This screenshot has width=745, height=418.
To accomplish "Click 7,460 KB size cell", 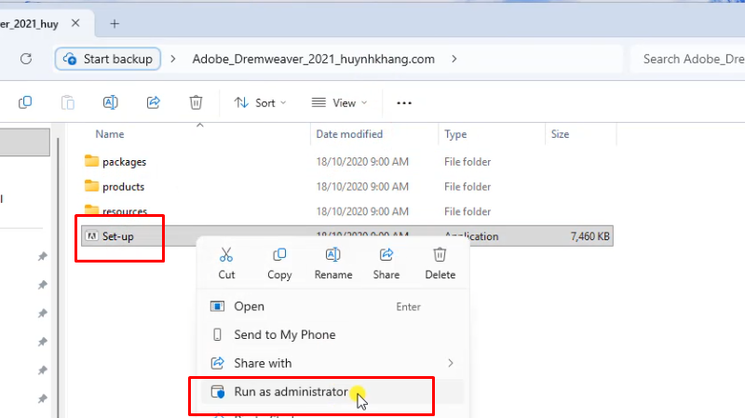I will click(589, 236).
